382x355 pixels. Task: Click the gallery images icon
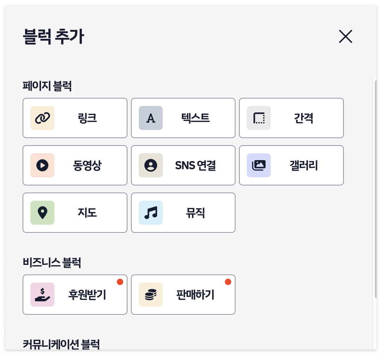259,165
